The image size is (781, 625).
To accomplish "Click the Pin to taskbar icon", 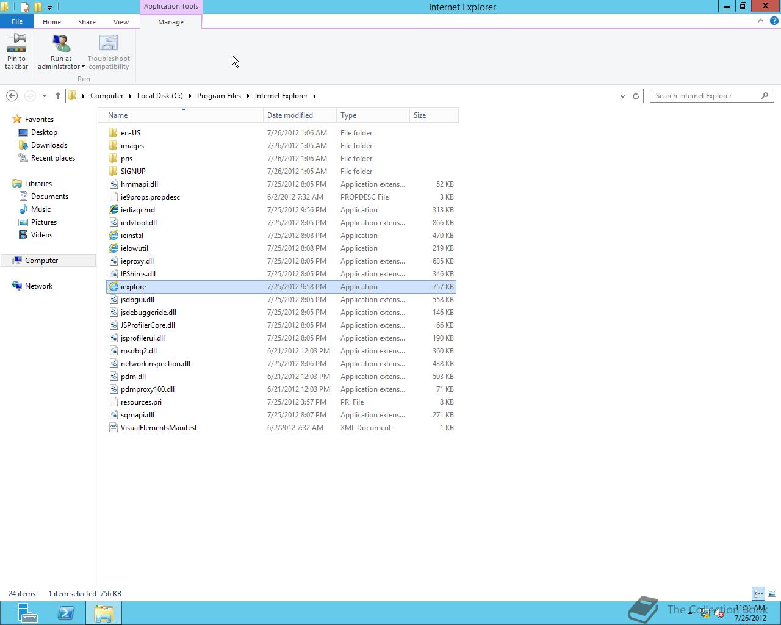I will [x=16, y=43].
